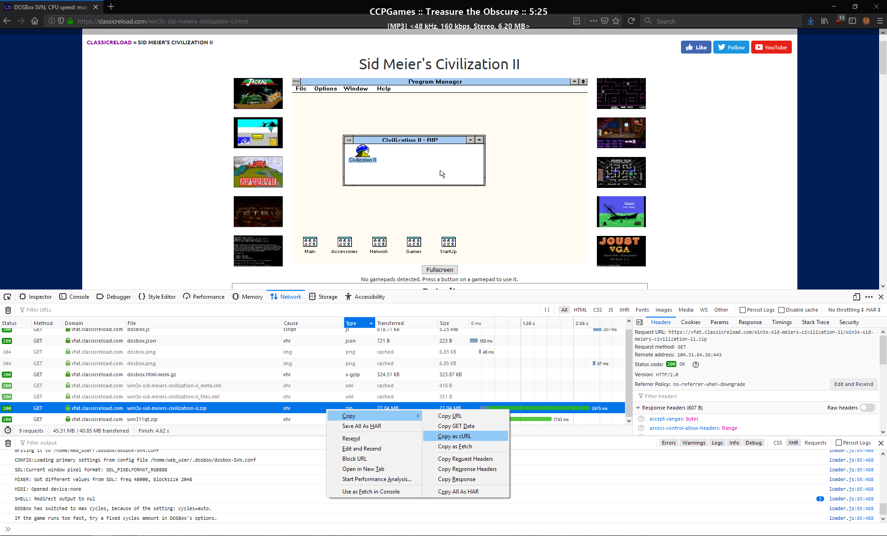This screenshot has height=536, width=887.
Task: Toggle Raw headers switch
Action: [868, 408]
